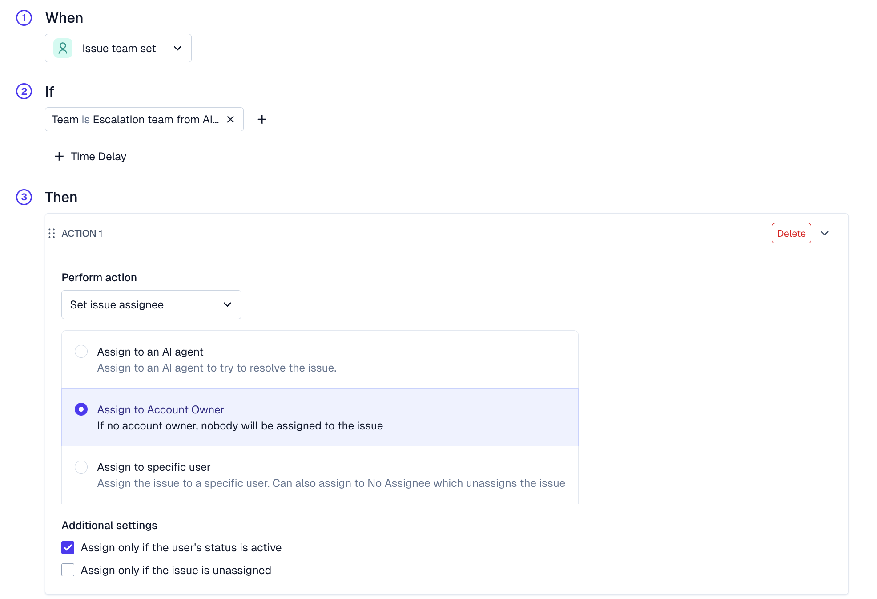Viewport: 877px width, 599px height.
Task: Select Assign to specific user radio
Action: coord(81,467)
